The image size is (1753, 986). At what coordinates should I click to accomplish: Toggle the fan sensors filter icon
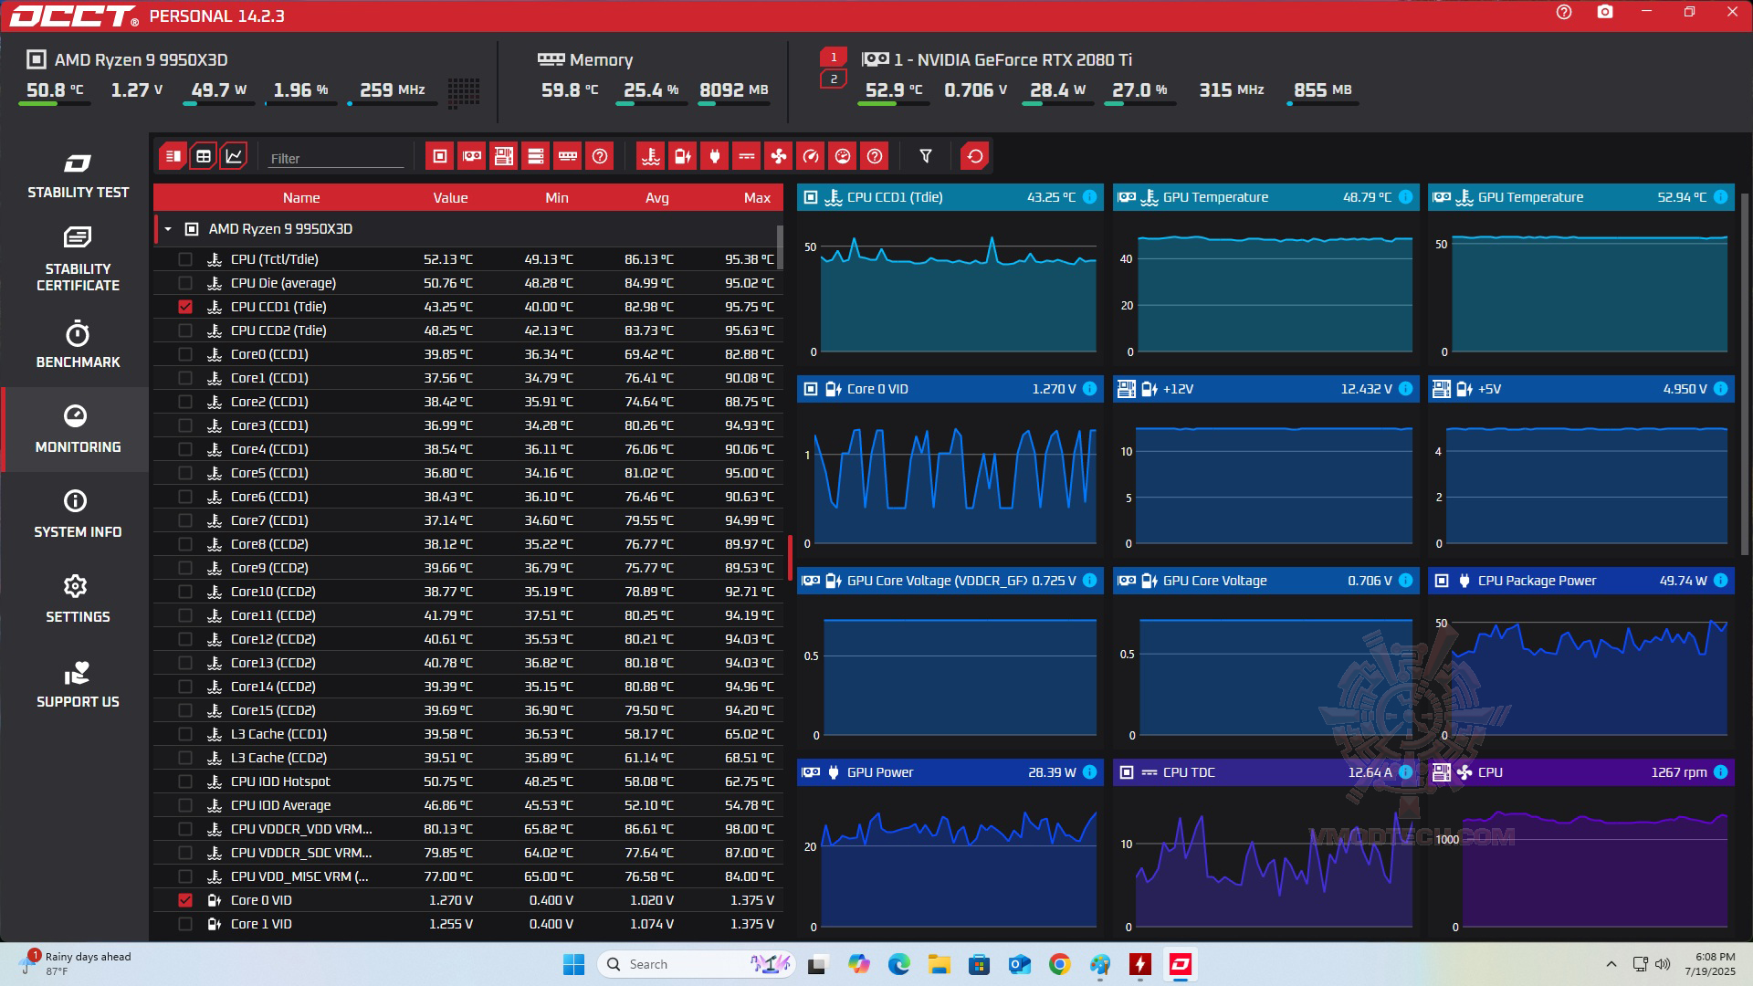click(778, 156)
